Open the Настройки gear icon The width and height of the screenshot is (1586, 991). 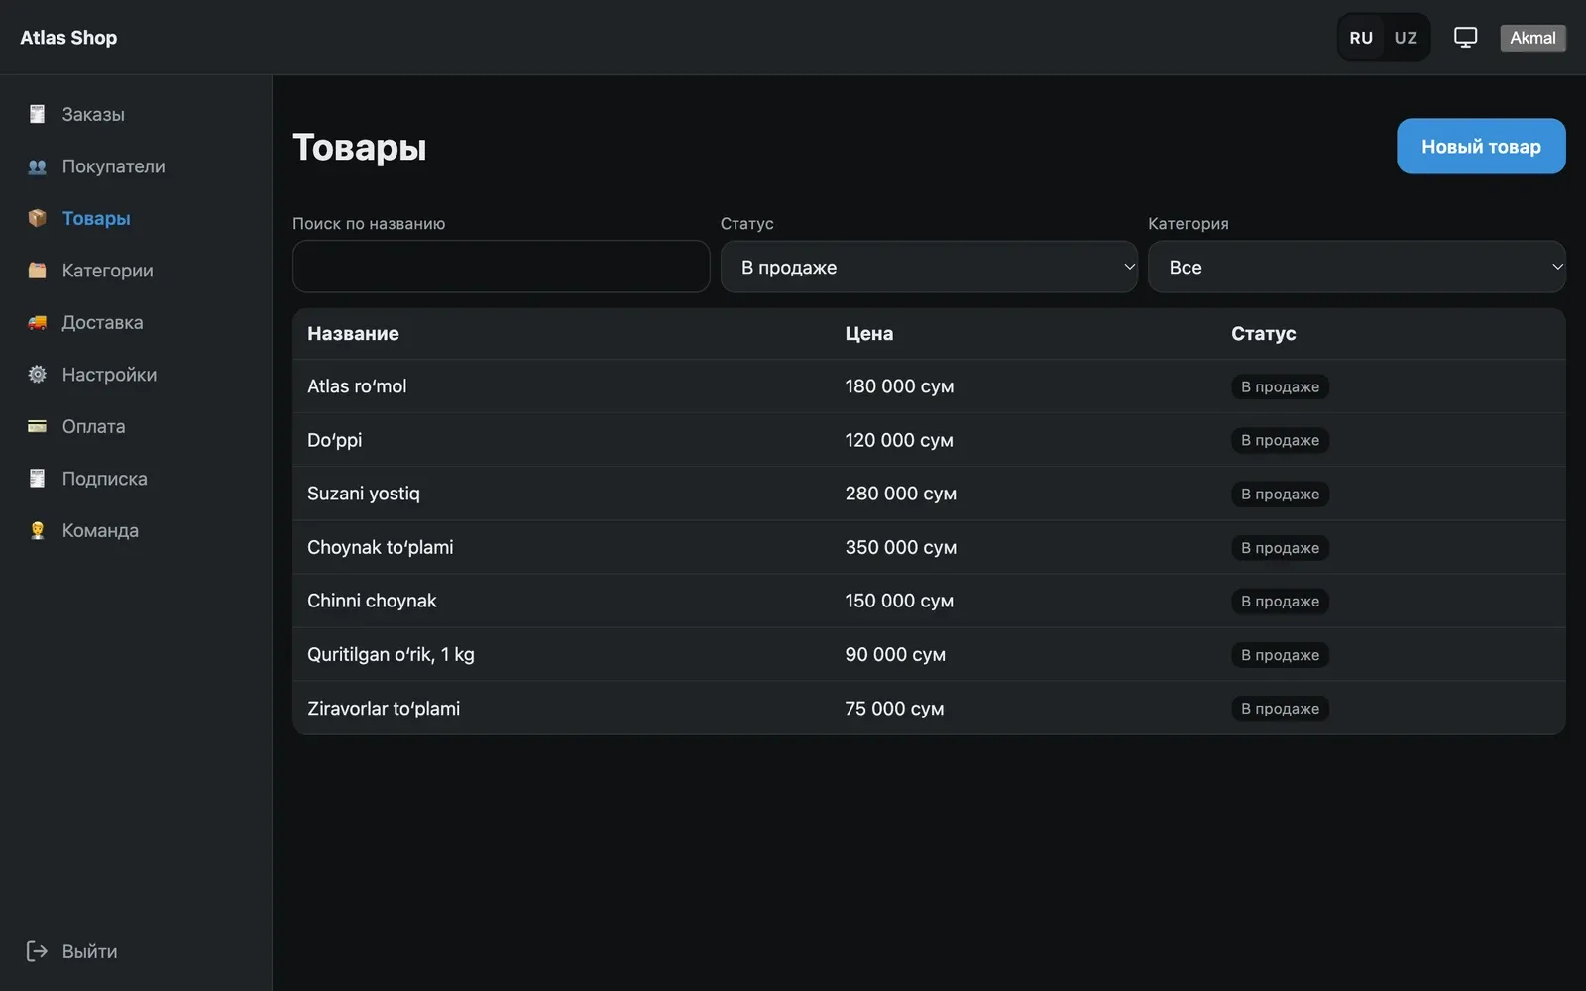click(x=37, y=375)
